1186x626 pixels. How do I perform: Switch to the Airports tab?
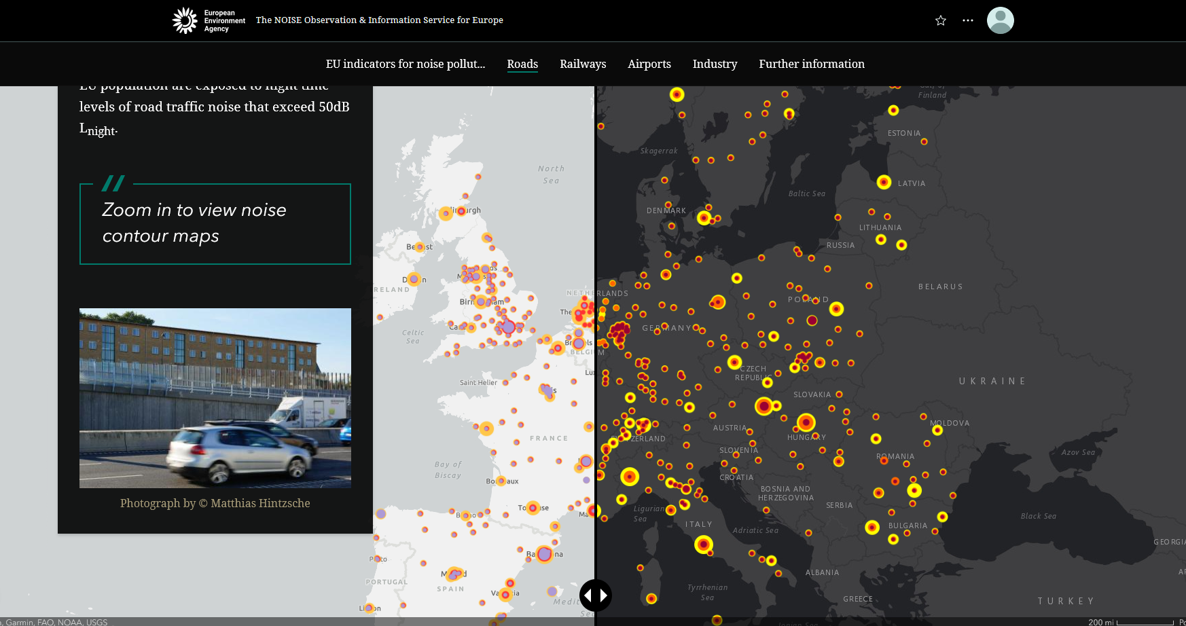coord(649,64)
